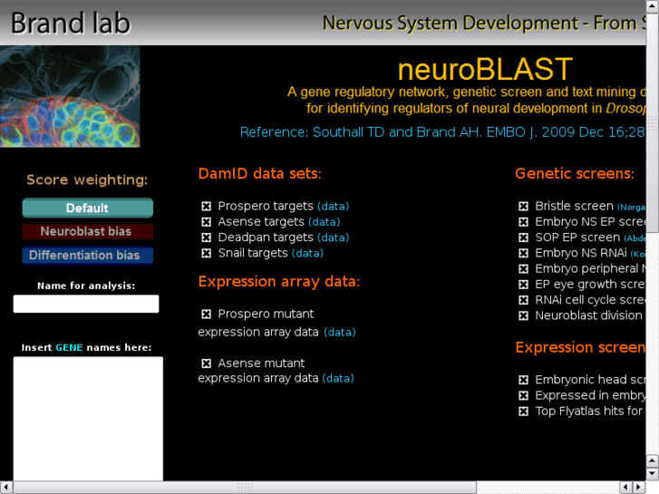
Task: Select the Differentiation bias weighting button
Action: point(87,256)
